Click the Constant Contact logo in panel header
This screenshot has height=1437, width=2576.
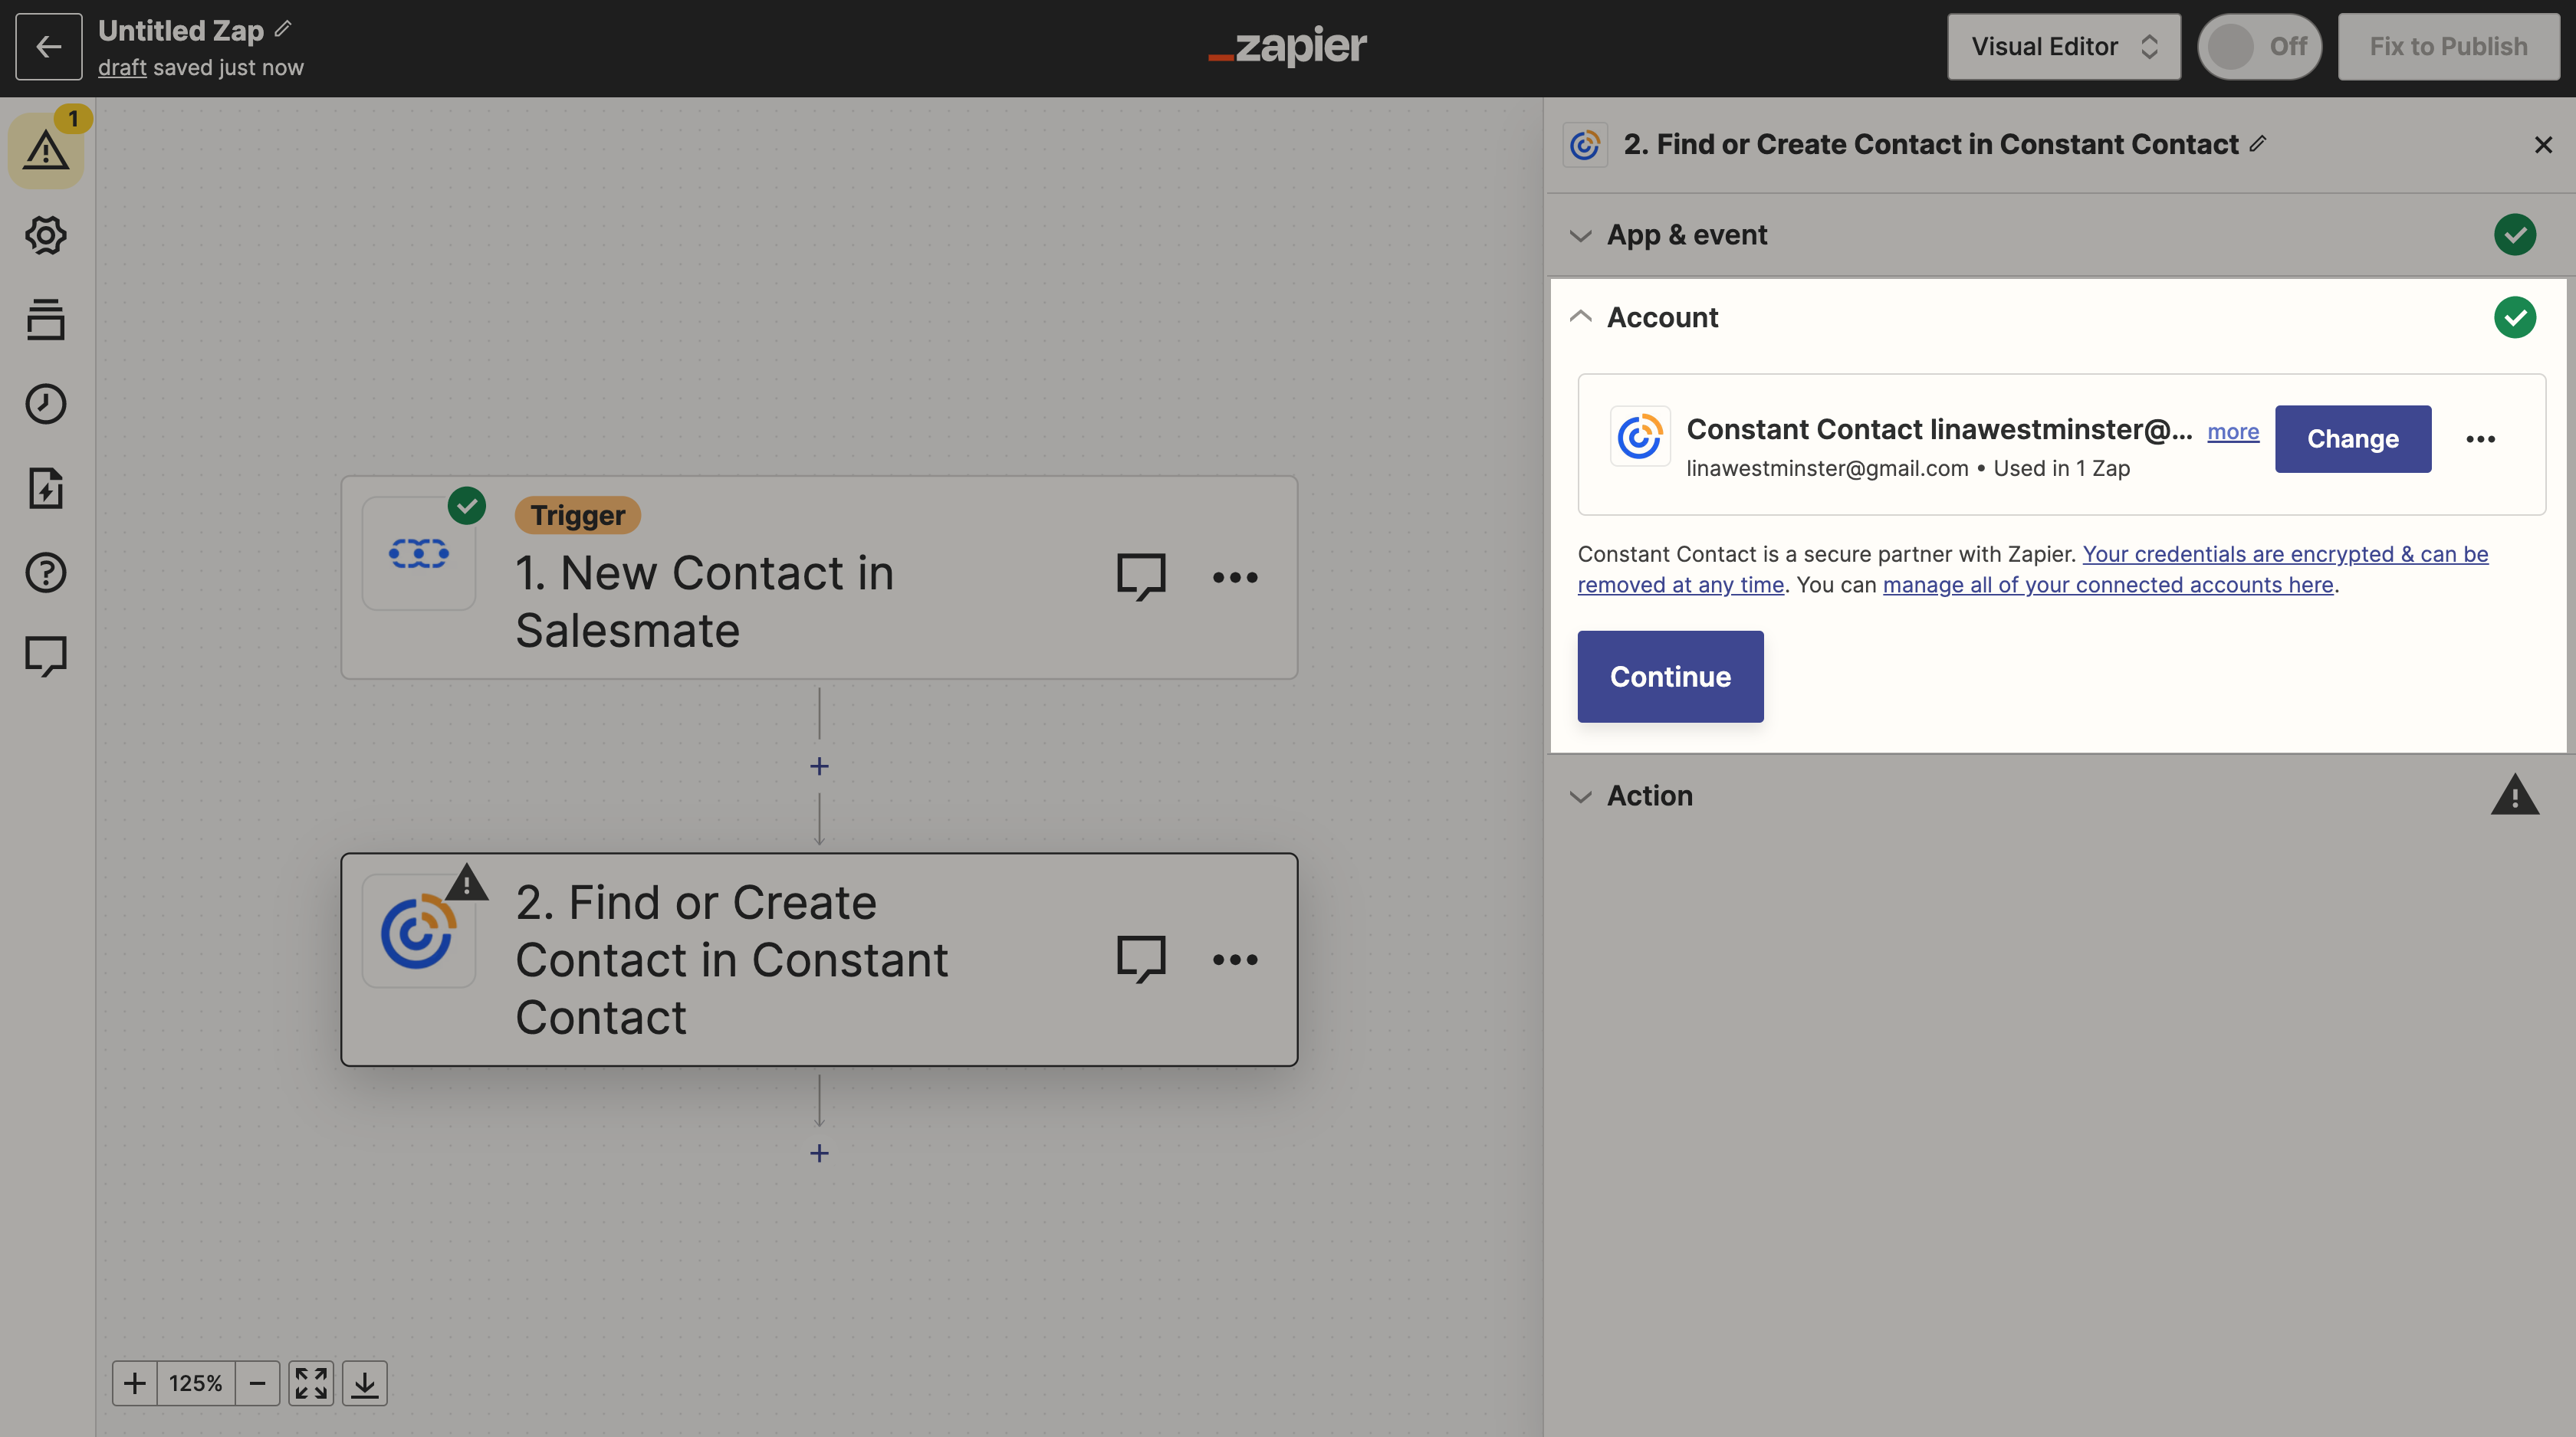[x=1585, y=145]
